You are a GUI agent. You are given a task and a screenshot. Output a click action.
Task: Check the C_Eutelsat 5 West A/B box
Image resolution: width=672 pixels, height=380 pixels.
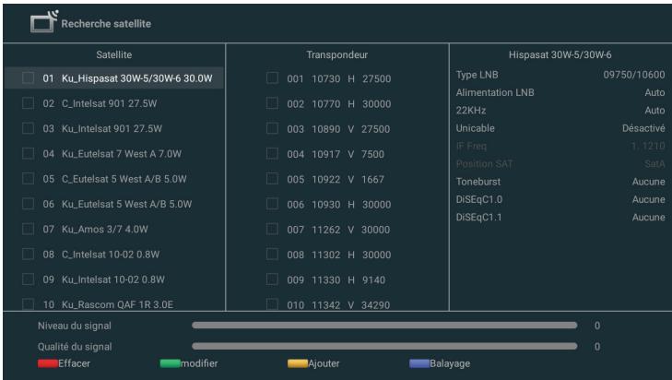(x=29, y=179)
